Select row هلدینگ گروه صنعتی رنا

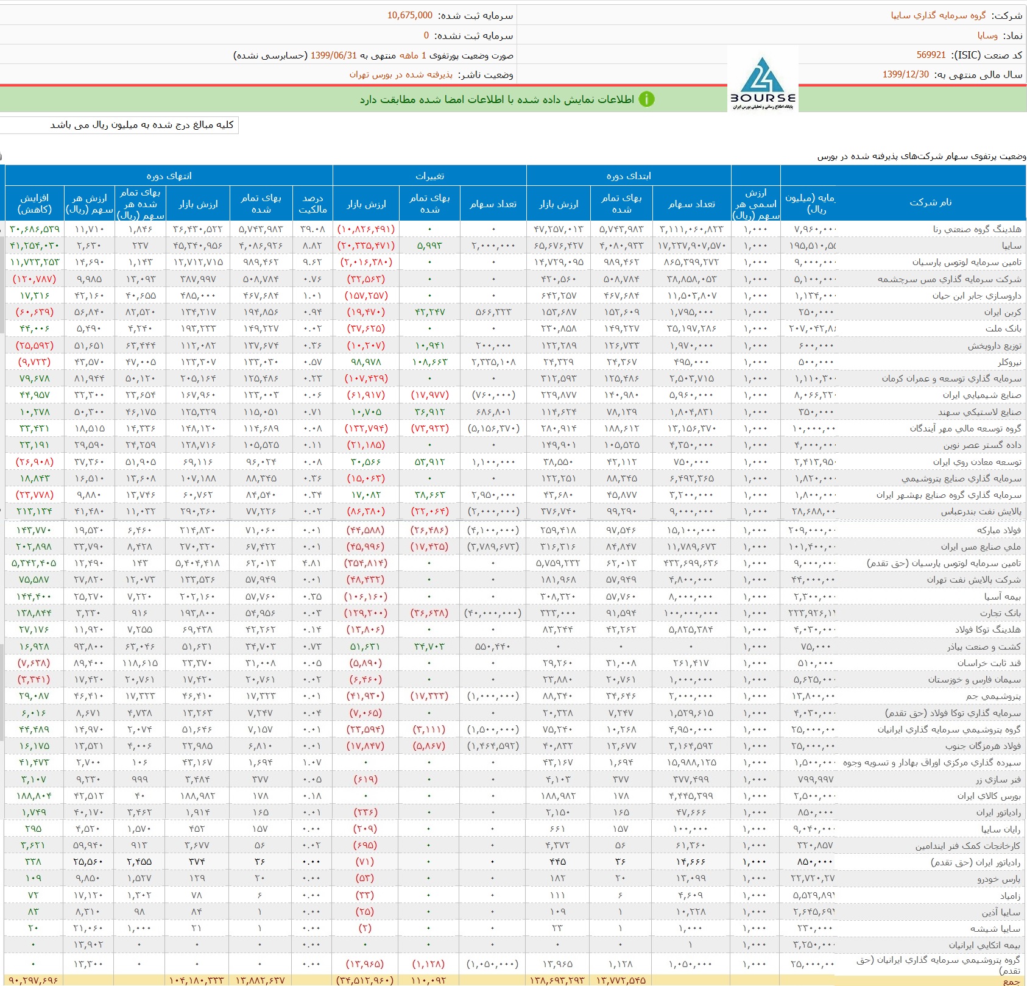[515, 229]
